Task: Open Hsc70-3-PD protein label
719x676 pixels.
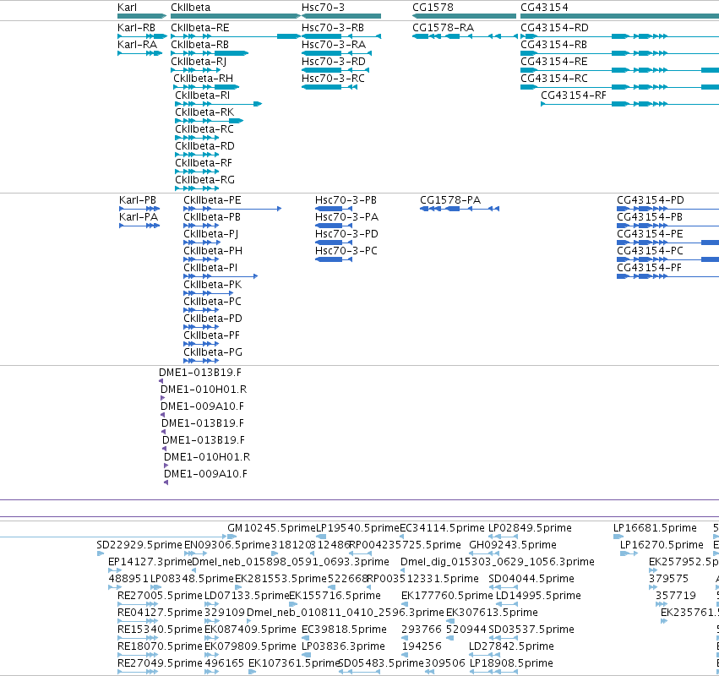Action: click(x=346, y=234)
